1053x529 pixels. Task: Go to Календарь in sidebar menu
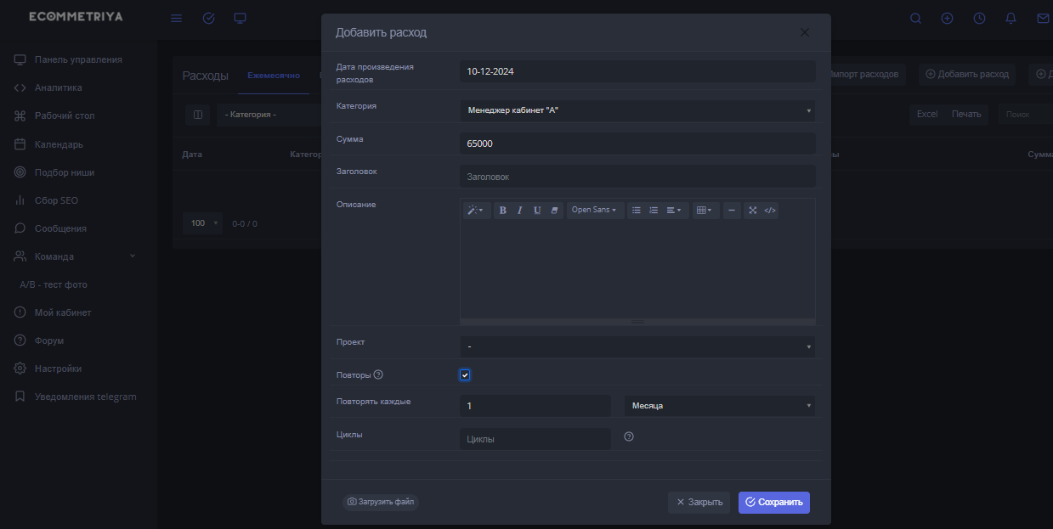click(x=59, y=144)
